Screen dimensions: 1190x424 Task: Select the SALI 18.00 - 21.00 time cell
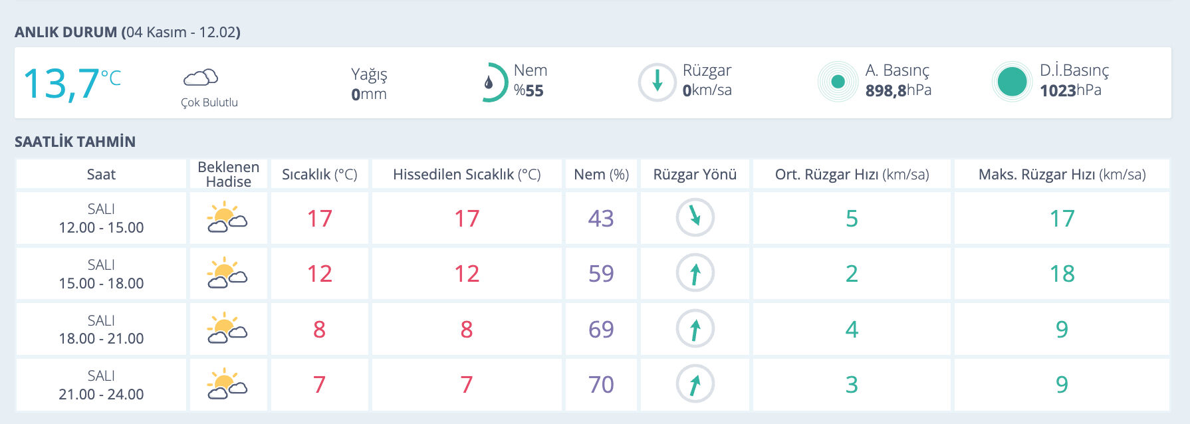[101, 330]
